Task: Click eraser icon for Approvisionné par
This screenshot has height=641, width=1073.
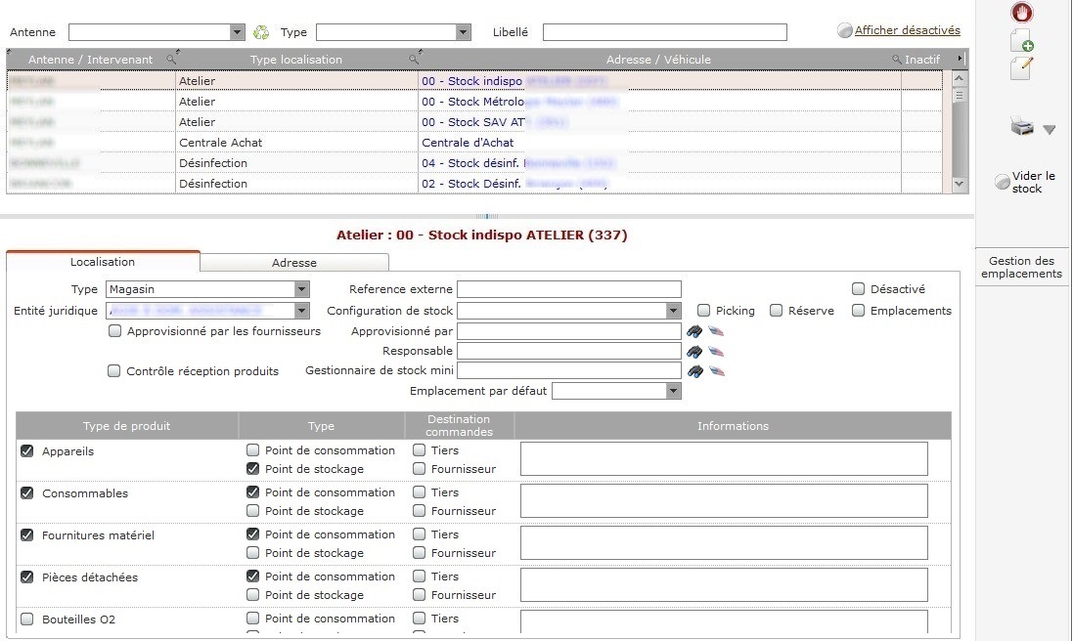Action: pos(716,331)
